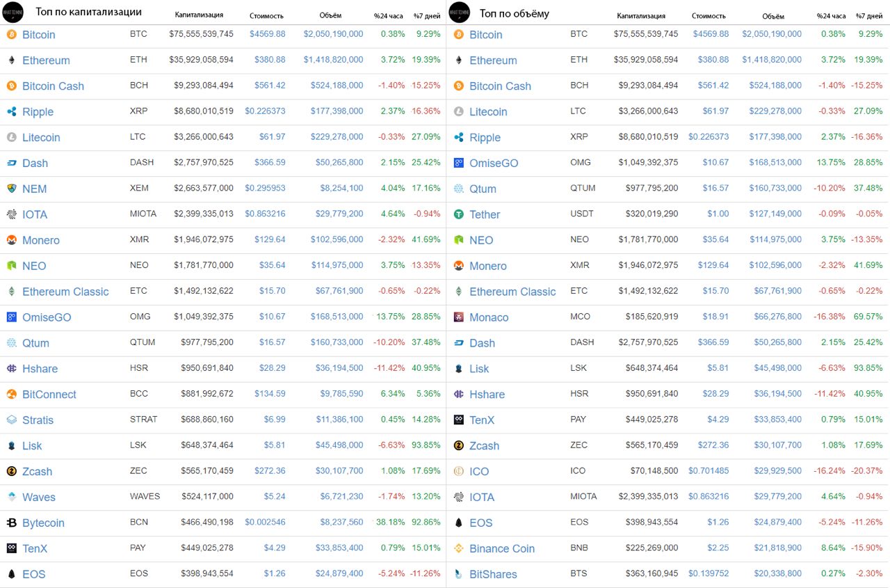Image resolution: width=890 pixels, height=588 pixels.
Task: Click the Stratis coin logo
Action: coord(11,420)
